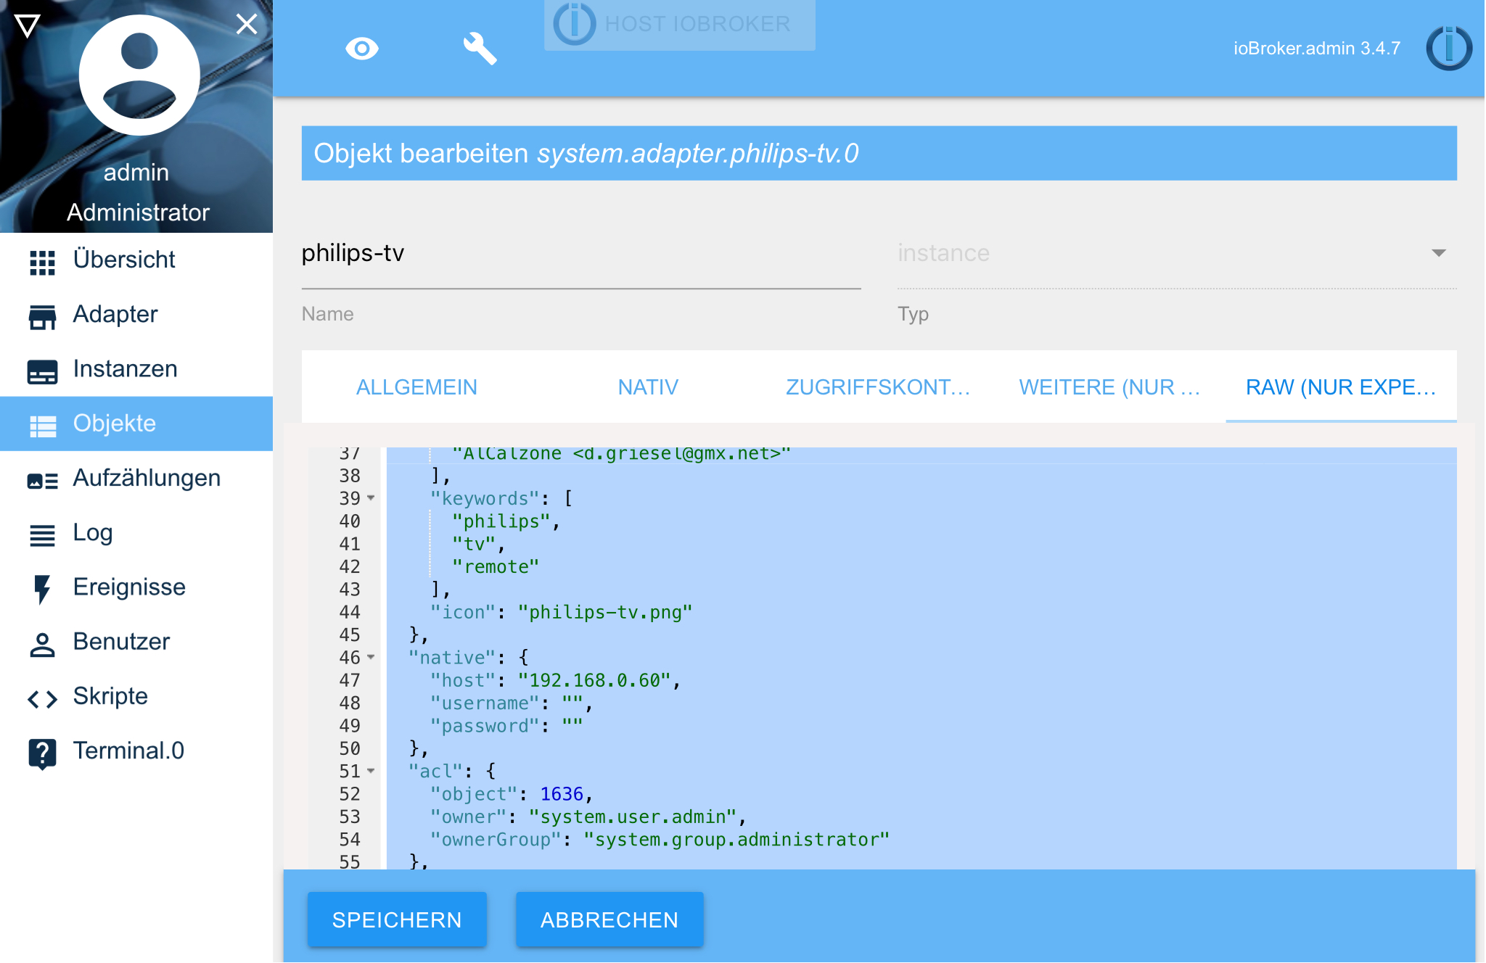
Task: Click the Objekte list icon
Action: tap(42, 426)
